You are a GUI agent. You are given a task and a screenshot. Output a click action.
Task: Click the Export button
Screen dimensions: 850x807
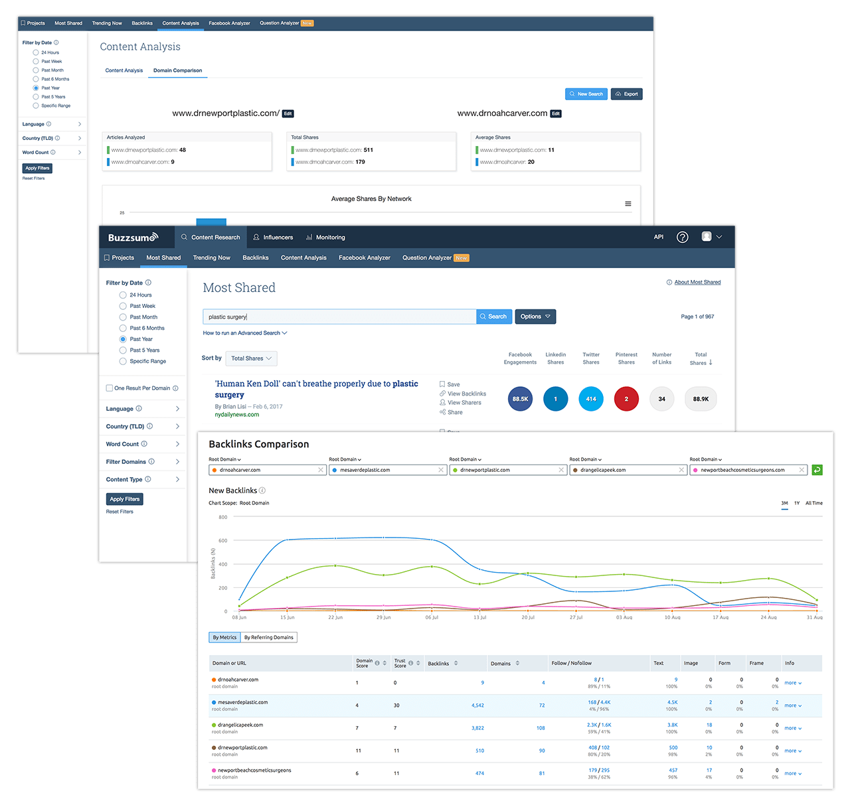coord(627,94)
